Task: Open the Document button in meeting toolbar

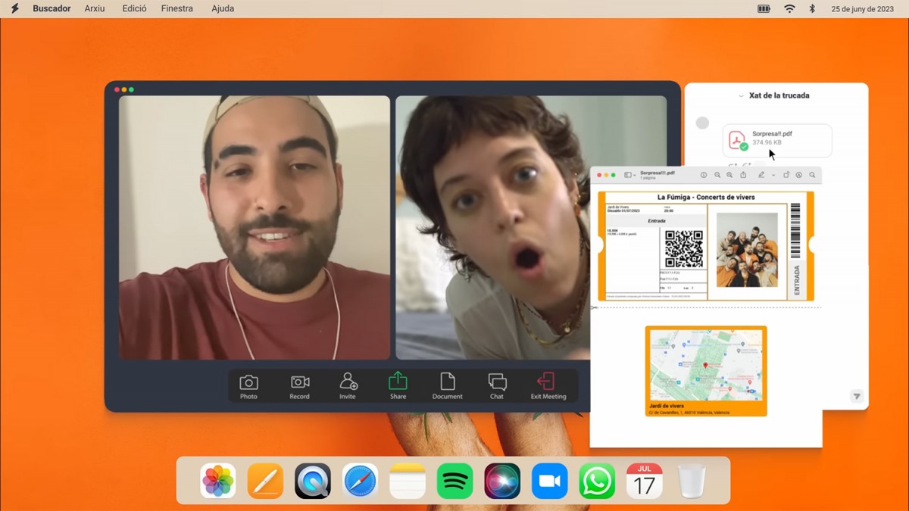Action: pos(447,385)
